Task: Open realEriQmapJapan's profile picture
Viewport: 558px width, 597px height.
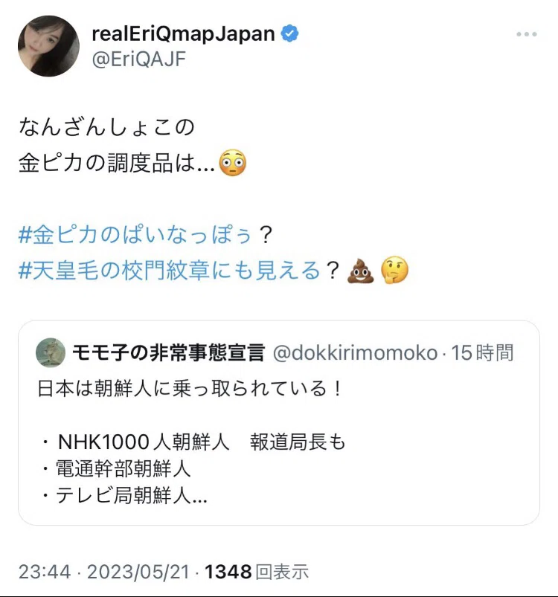Action: [x=49, y=46]
